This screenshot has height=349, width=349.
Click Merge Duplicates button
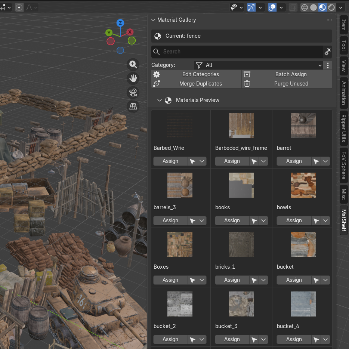click(196, 84)
